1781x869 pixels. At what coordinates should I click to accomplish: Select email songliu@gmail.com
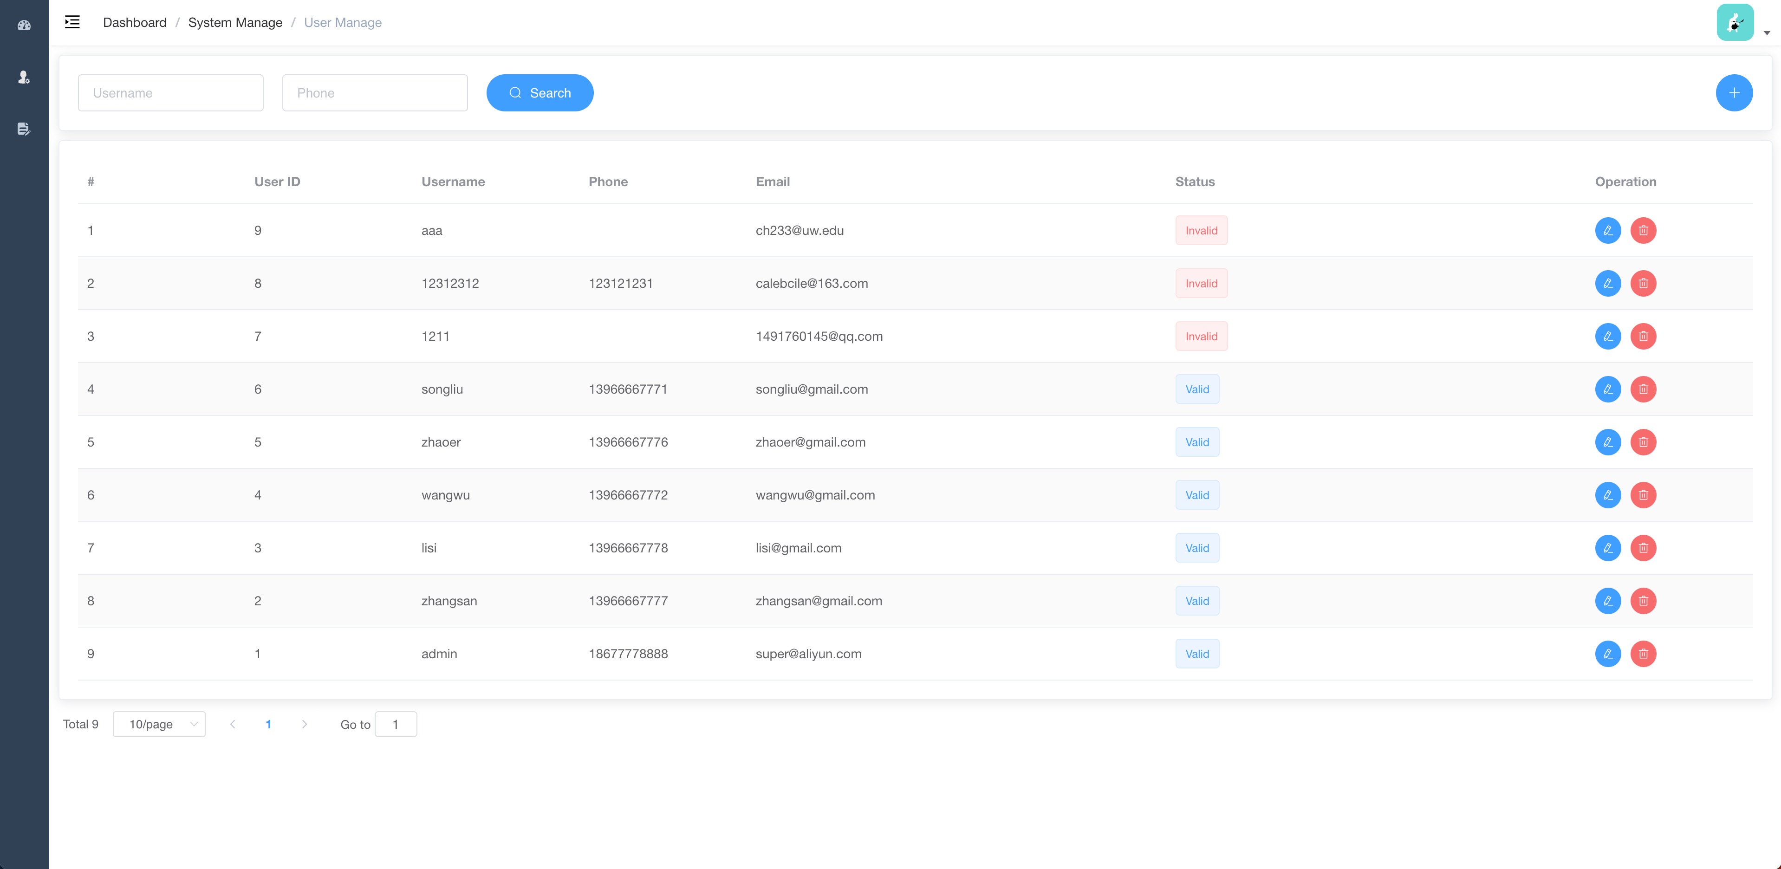click(812, 389)
